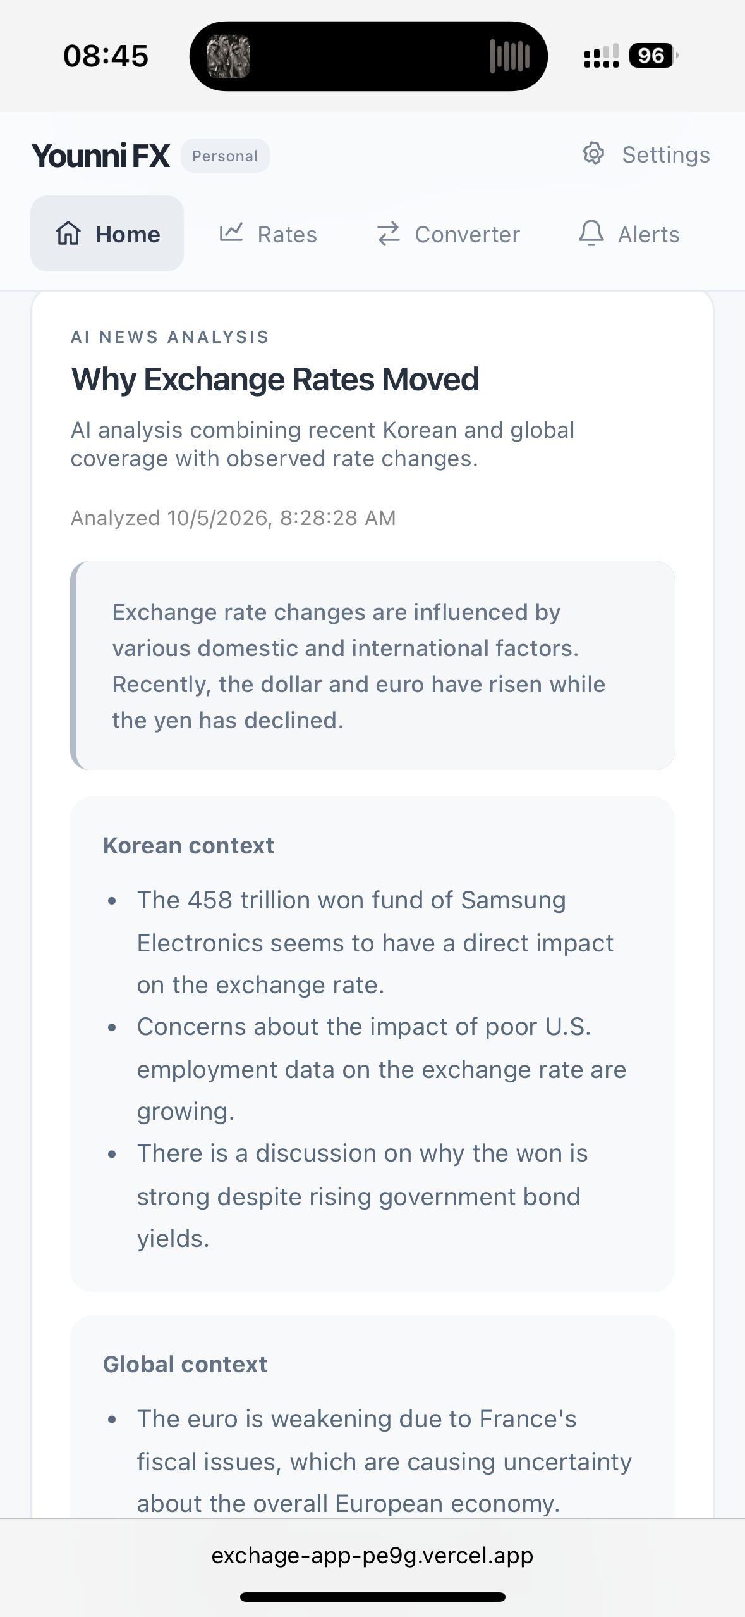This screenshot has width=745, height=1617.
Task: Tap the audio waveform icon in Dynamic Island
Action: pos(510,56)
